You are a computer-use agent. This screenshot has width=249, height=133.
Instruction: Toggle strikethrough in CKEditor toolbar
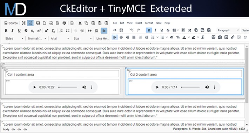point(26,31)
